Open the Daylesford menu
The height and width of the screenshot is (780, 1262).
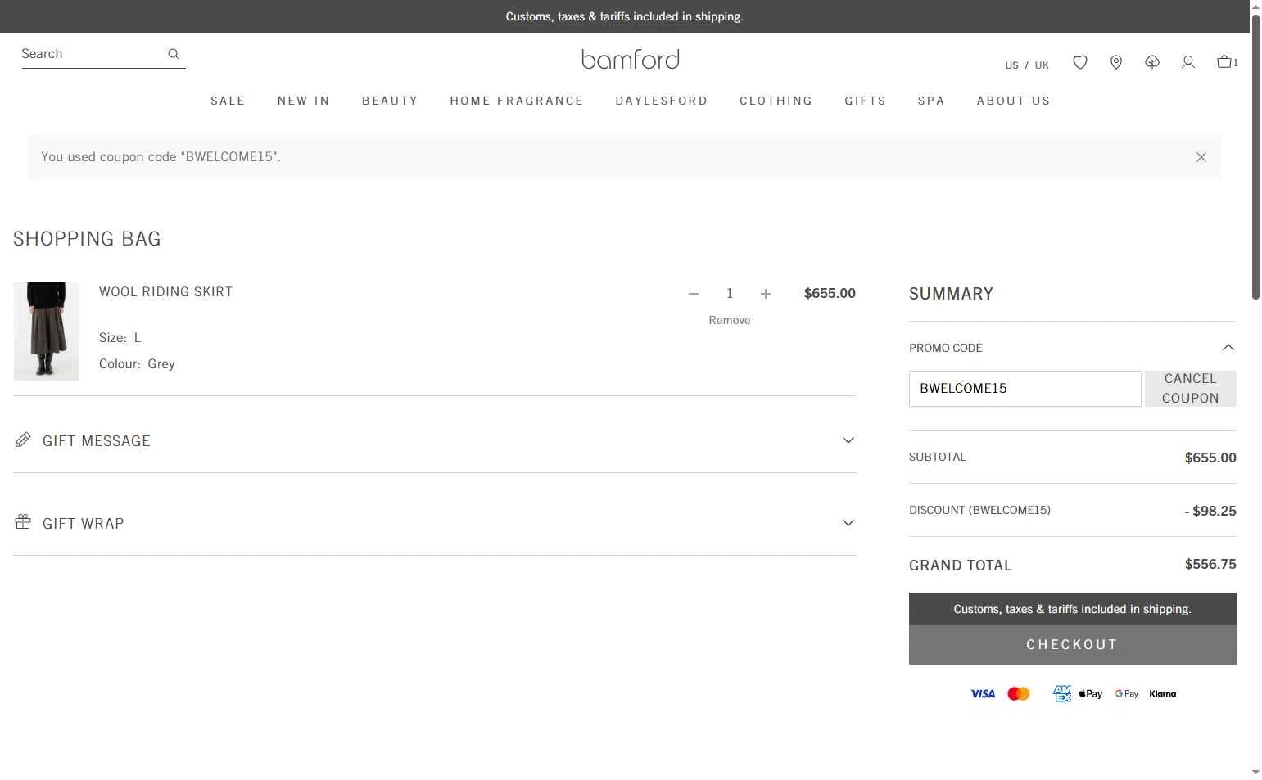tap(662, 101)
